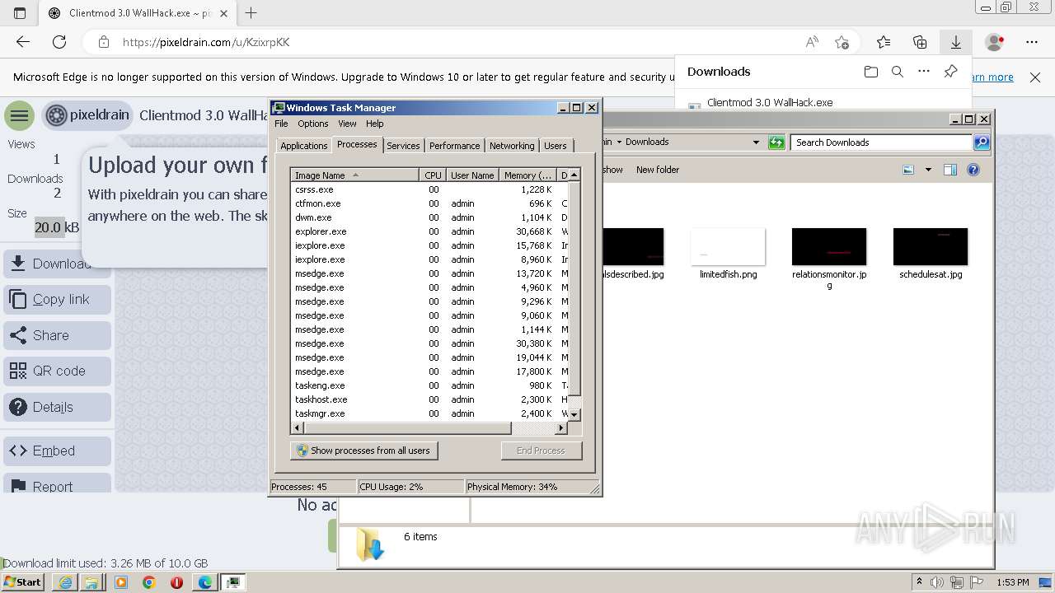1055x593 pixels.
Task: Go back in Edge browser
Action: point(23,42)
